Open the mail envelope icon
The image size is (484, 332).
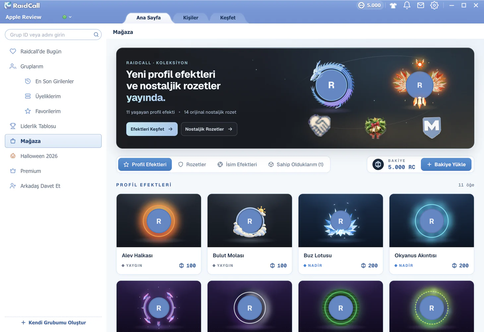coord(421,5)
